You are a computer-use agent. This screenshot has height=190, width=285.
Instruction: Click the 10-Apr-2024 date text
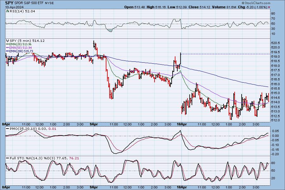[x=14, y=7]
